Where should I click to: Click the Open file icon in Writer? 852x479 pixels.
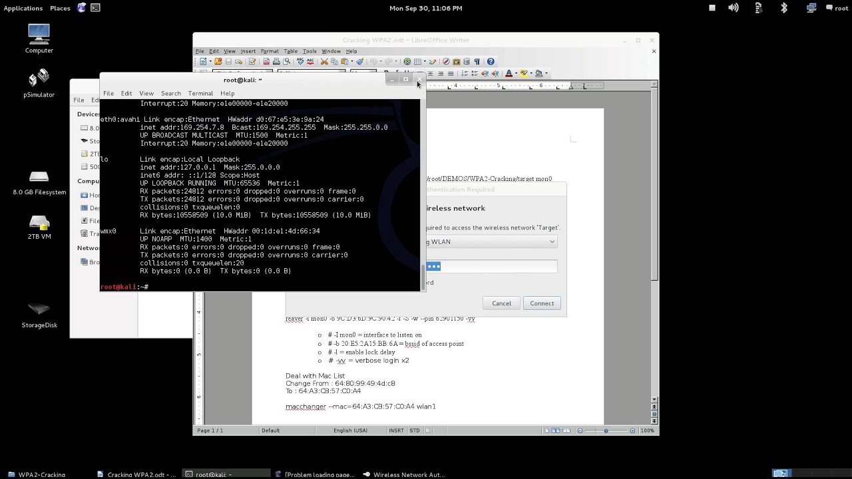tap(218, 61)
